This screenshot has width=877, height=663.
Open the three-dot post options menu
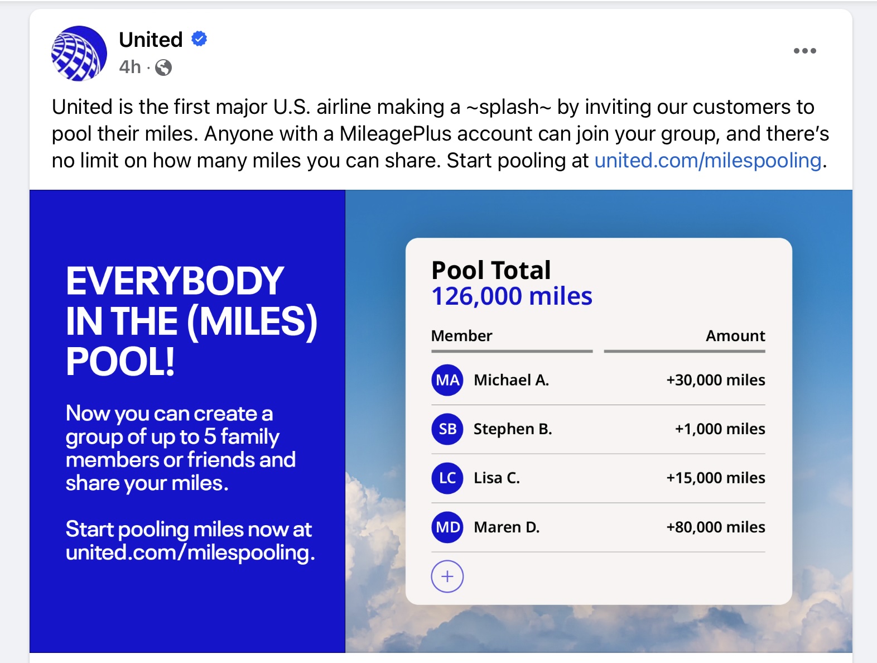point(804,51)
